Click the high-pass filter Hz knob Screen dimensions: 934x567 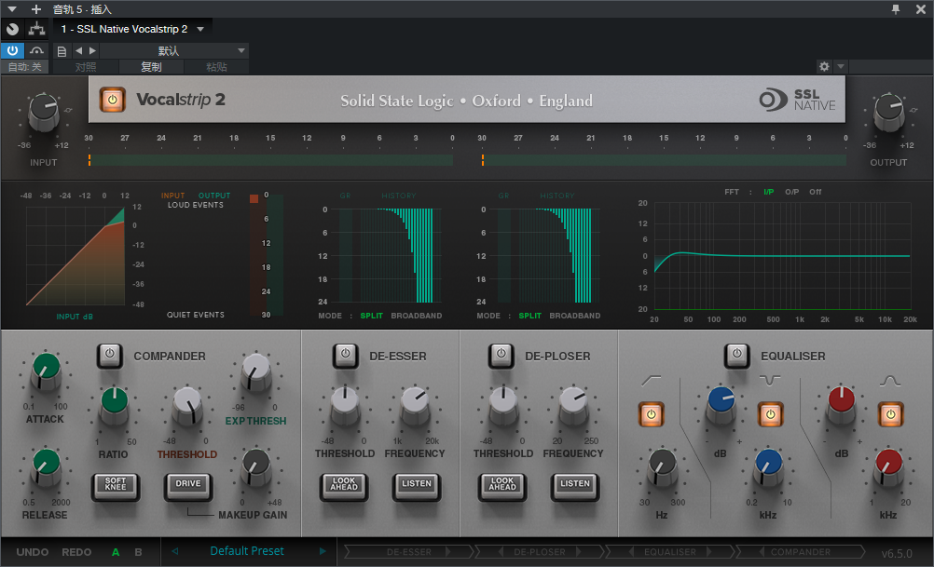click(662, 467)
